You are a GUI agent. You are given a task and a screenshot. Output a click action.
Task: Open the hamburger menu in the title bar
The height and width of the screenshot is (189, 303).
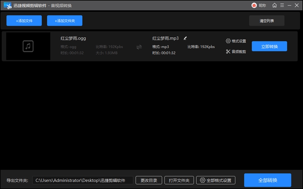(282, 5)
